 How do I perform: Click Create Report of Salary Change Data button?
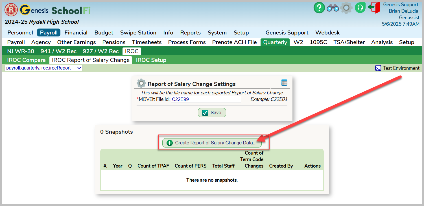pos(212,143)
